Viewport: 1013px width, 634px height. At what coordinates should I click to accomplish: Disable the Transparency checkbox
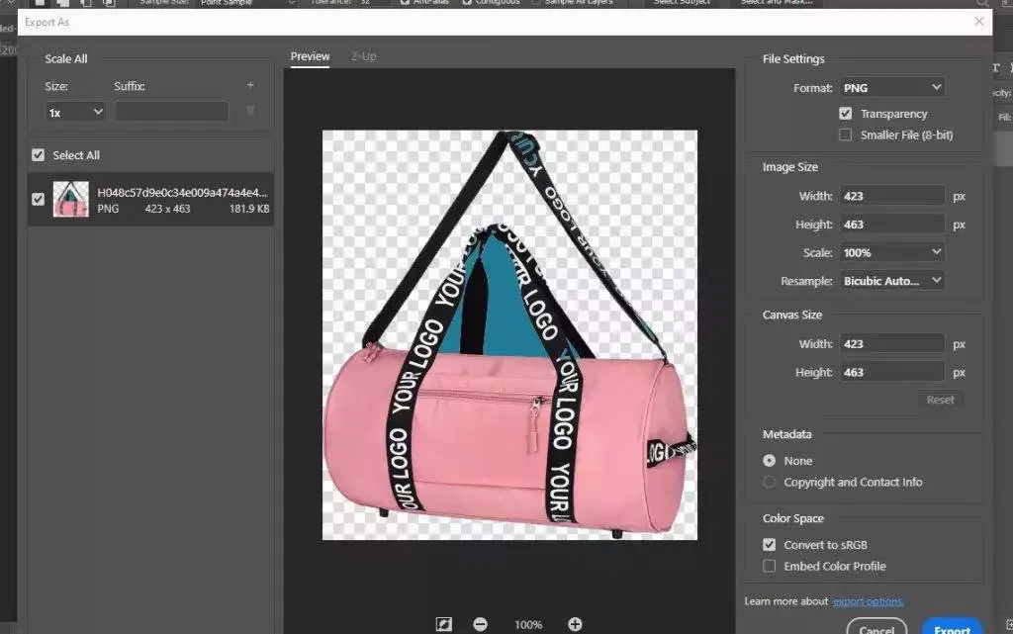[846, 113]
